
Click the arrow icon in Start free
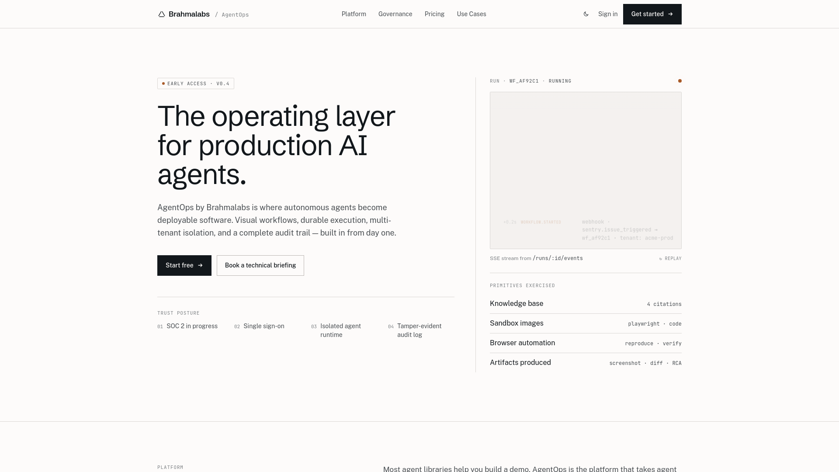point(200,265)
